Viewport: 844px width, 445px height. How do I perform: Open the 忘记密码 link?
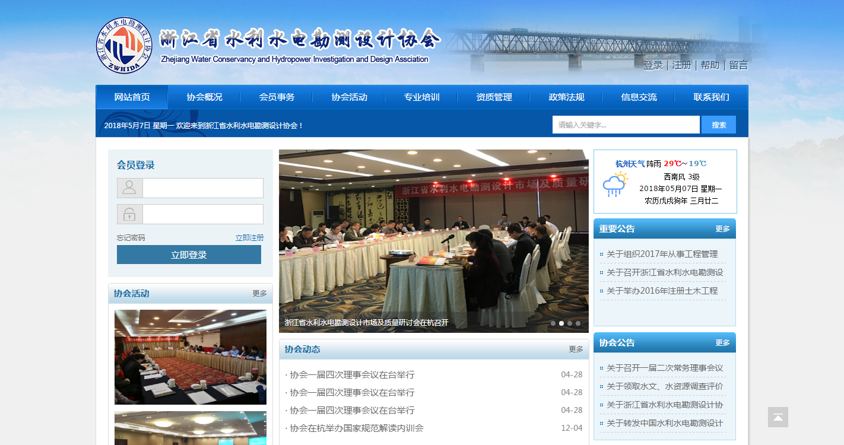click(131, 238)
